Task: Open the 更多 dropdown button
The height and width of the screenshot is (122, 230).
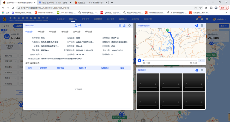Action: point(224,26)
